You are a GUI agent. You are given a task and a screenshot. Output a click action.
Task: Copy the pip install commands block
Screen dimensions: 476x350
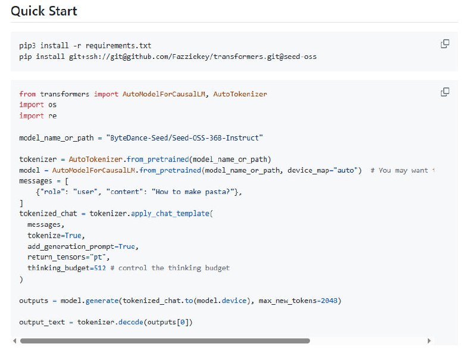[x=444, y=44]
